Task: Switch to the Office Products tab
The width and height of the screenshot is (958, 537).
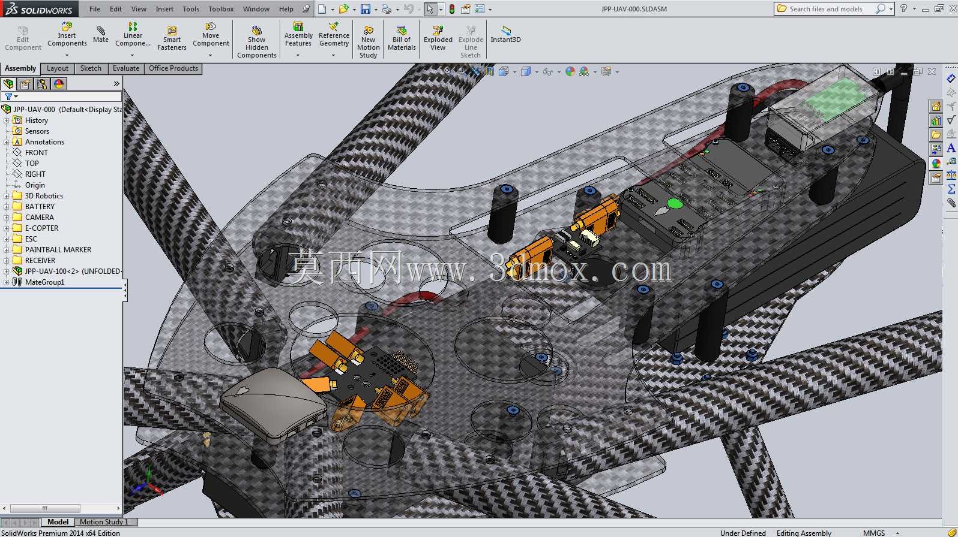Action: point(173,68)
